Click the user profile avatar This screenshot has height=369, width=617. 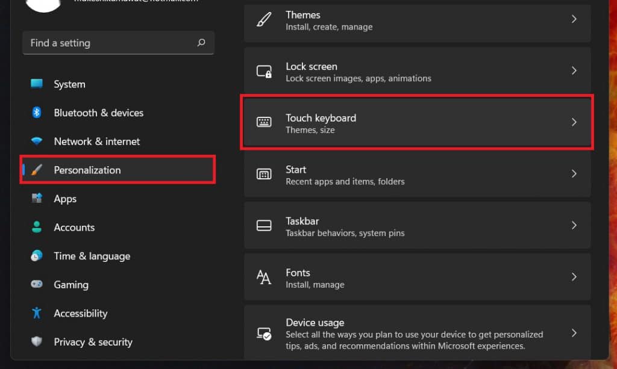coord(43,4)
